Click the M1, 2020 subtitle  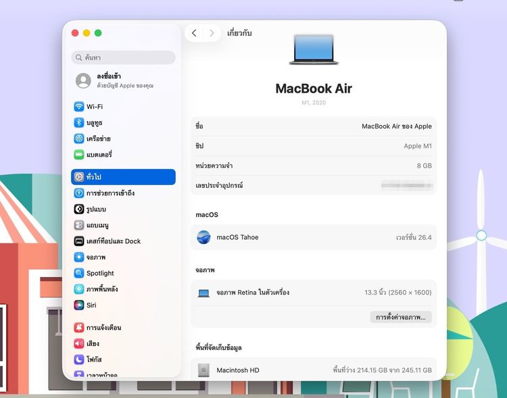[314, 103]
